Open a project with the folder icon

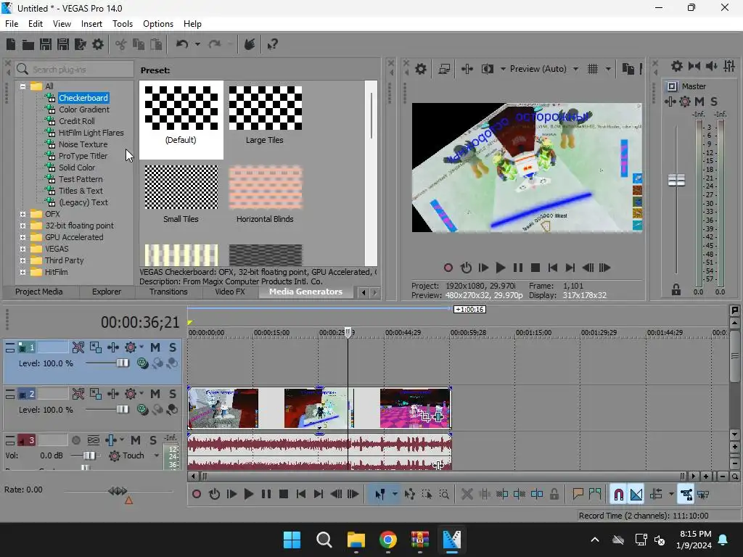pyautogui.click(x=28, y=44)
